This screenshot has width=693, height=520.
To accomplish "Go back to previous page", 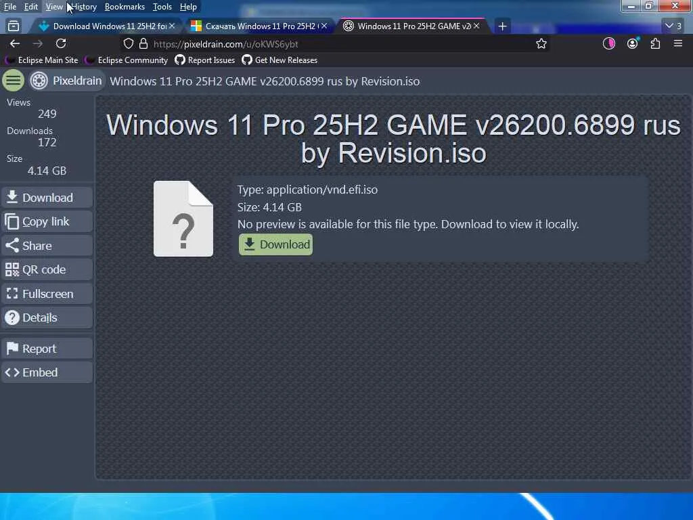I will [x=15, y=43].
